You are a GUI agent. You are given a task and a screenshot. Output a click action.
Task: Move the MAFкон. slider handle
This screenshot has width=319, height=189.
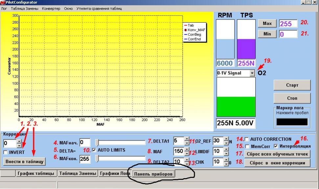[97, 158]
